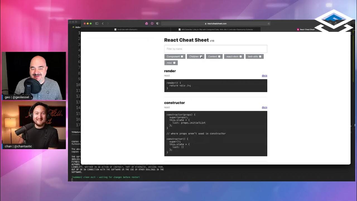Click the JS index file tab in the editor
This screenshot has width=357, height=201.
[76, 27]
